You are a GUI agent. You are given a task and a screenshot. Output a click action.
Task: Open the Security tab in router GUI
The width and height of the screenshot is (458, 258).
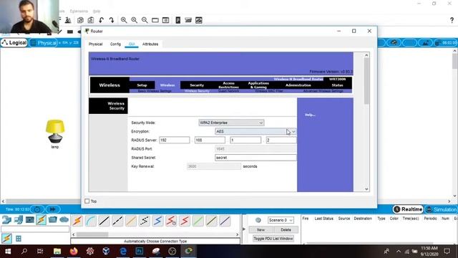click(197, 85)
